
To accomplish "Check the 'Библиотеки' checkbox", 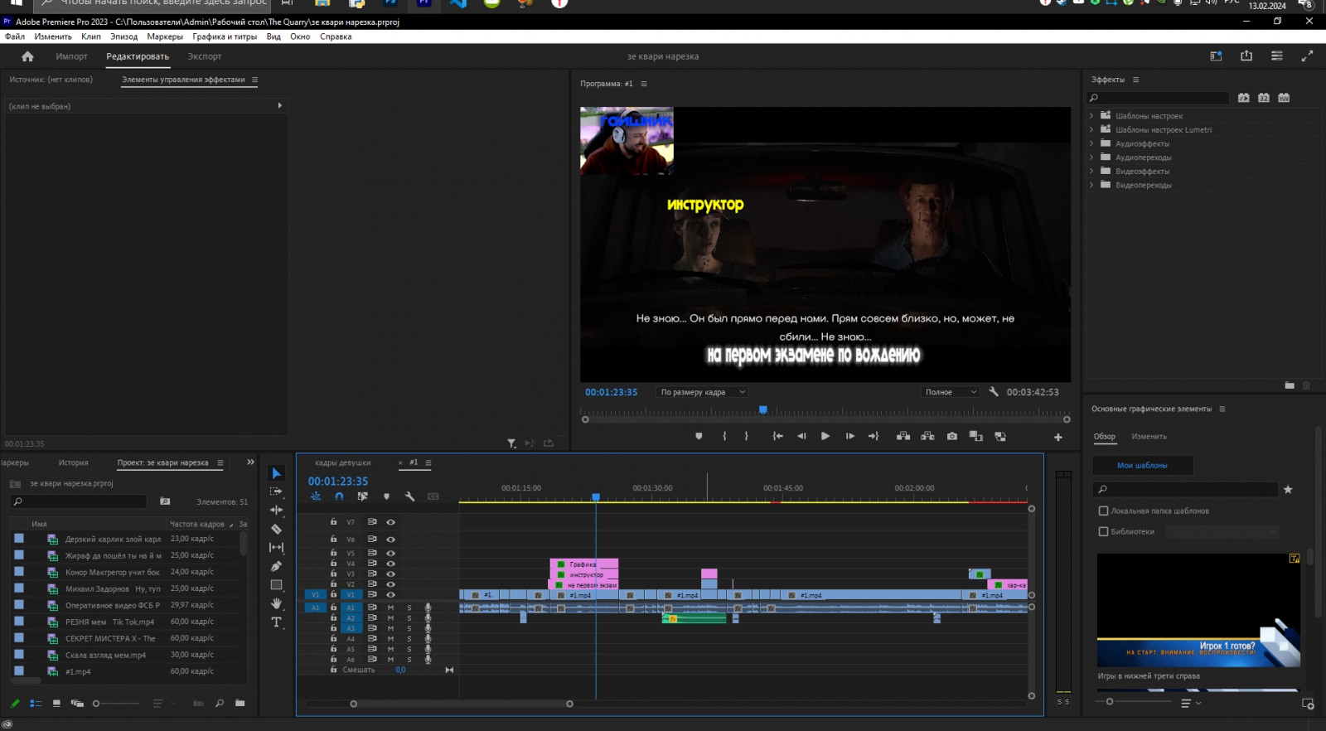I will click(x=1103, y=532).
